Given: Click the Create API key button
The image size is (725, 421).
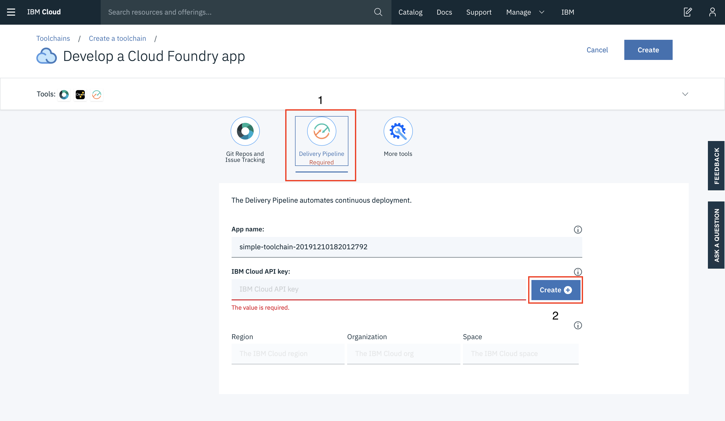Looking at the screenshot, I should [x=556, y=290].
